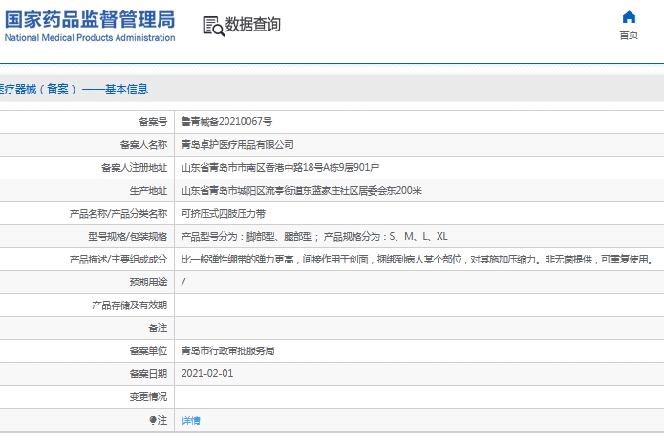Select the model spec text S、M、L、XL
The width and height of the screenshot is (664, 441).
tap(314, 236)
